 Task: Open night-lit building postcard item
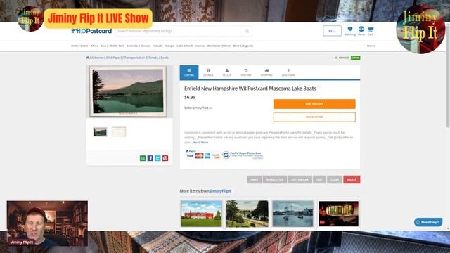point(338,214)
